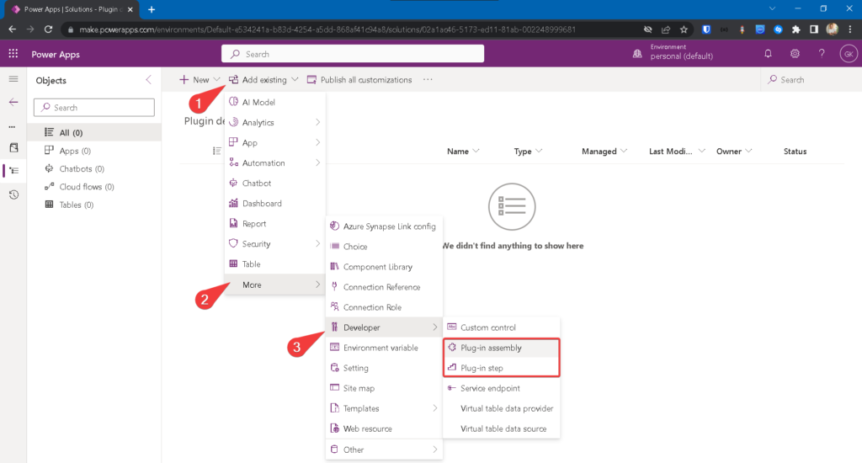Select Plug-in assembly from Developer submenu

click(x=491, y=348)
